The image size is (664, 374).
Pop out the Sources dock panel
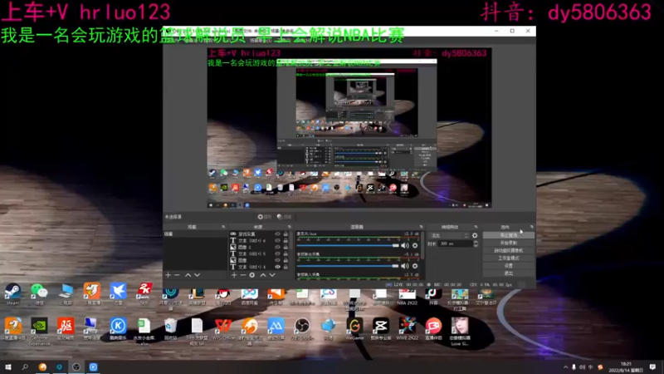(289, 227)
